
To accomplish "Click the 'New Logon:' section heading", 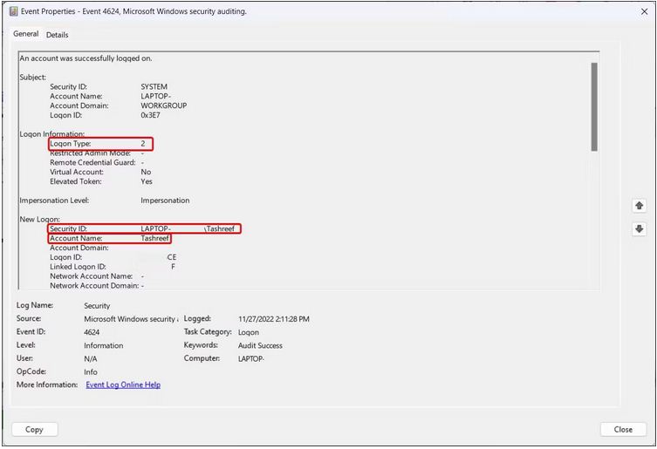I will click(40, 220).
